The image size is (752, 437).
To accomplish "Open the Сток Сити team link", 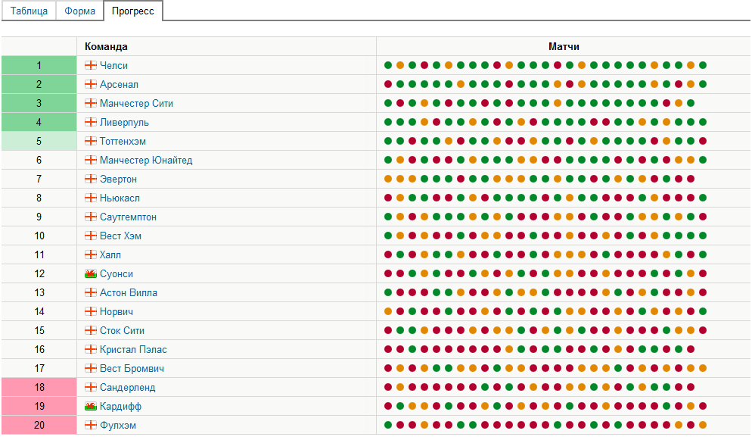I will coord(122,330).
